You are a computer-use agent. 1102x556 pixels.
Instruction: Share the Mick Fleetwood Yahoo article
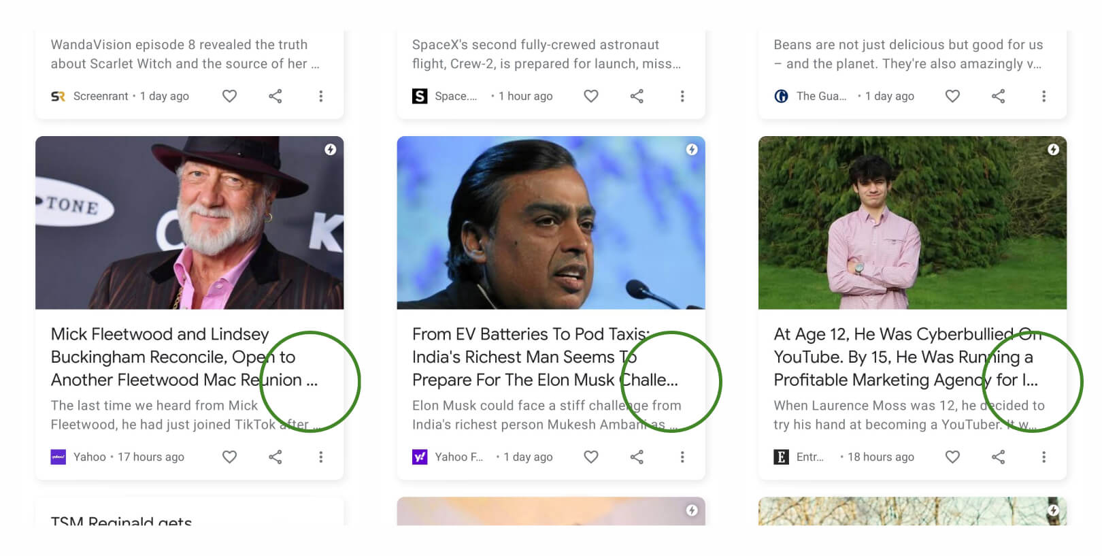(275, 457)
